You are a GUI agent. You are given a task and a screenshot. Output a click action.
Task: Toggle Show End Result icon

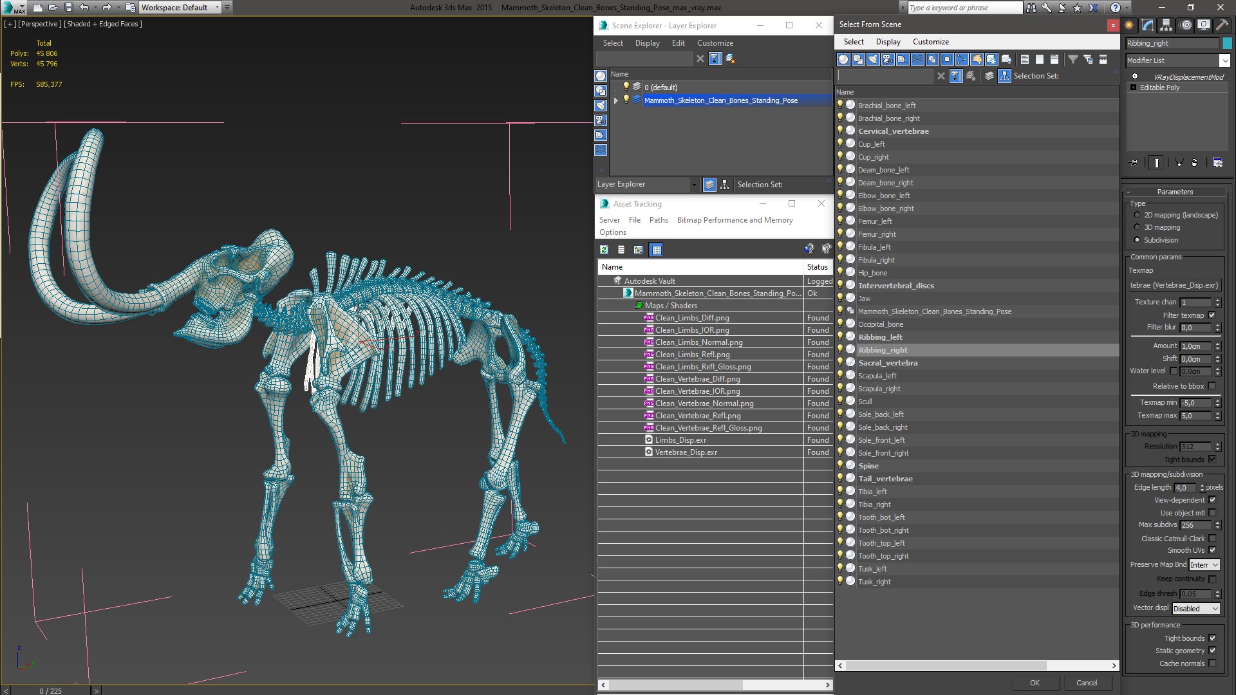(1157, 163)
